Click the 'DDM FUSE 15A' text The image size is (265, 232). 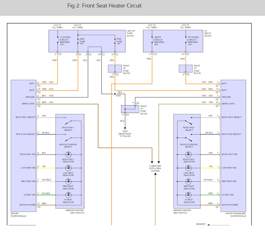82,41
